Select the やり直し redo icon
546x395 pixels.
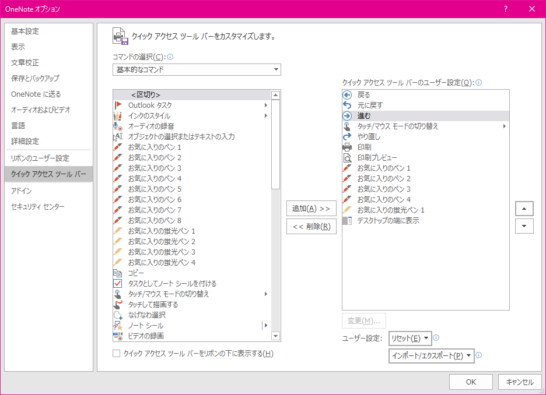click(x=347, y=137)
